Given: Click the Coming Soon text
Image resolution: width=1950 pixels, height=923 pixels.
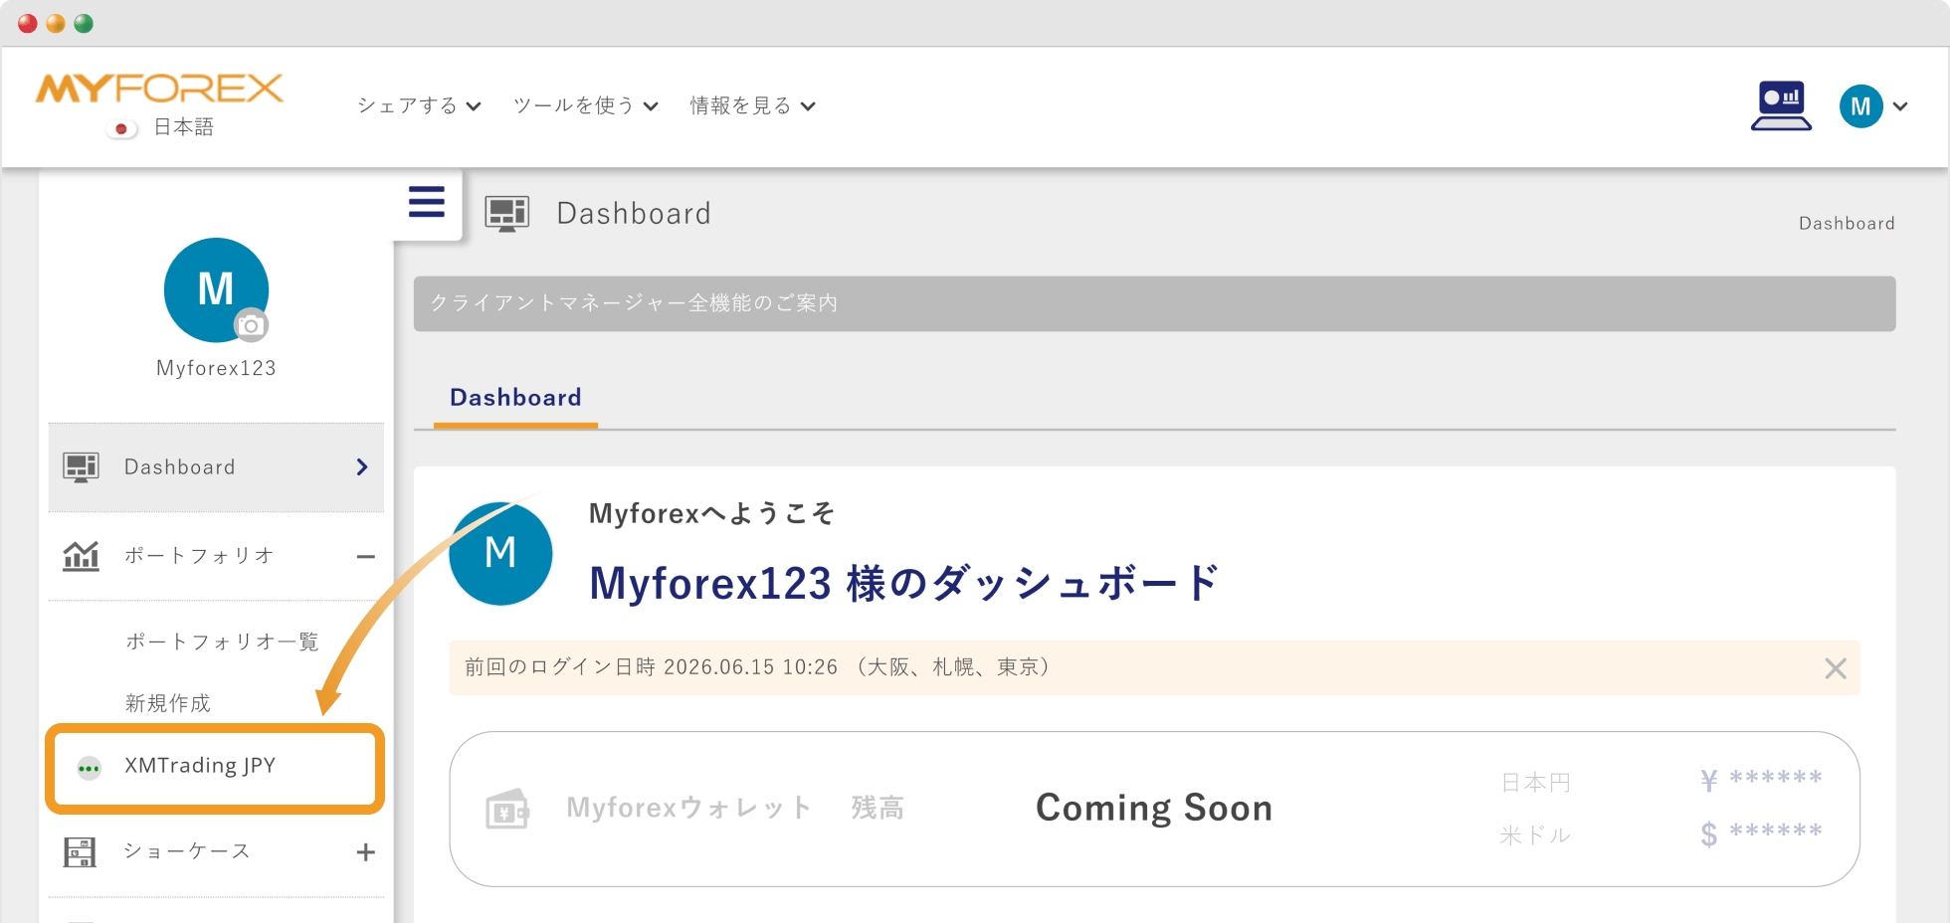Looking at the screenshot, I should 1154,808.
